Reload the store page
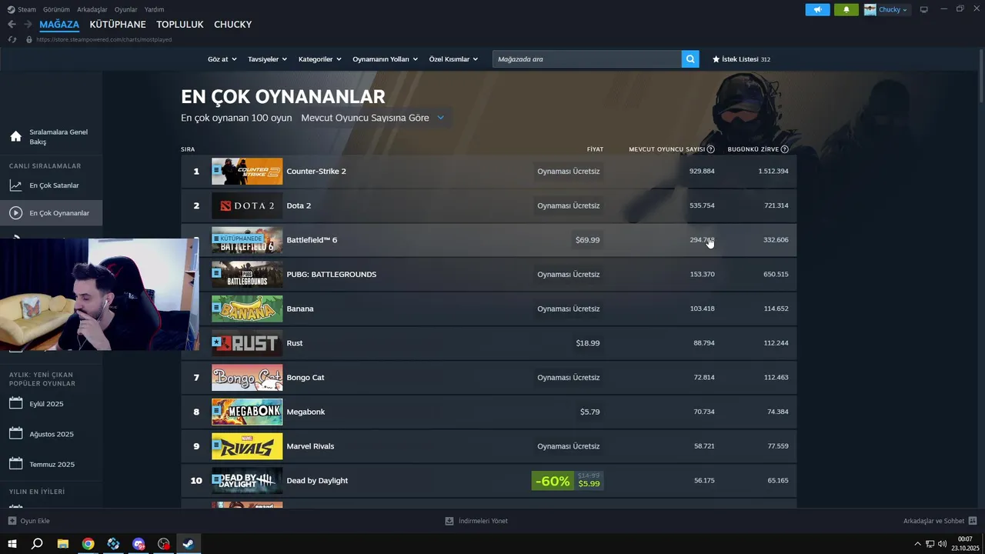 point(12,39)
